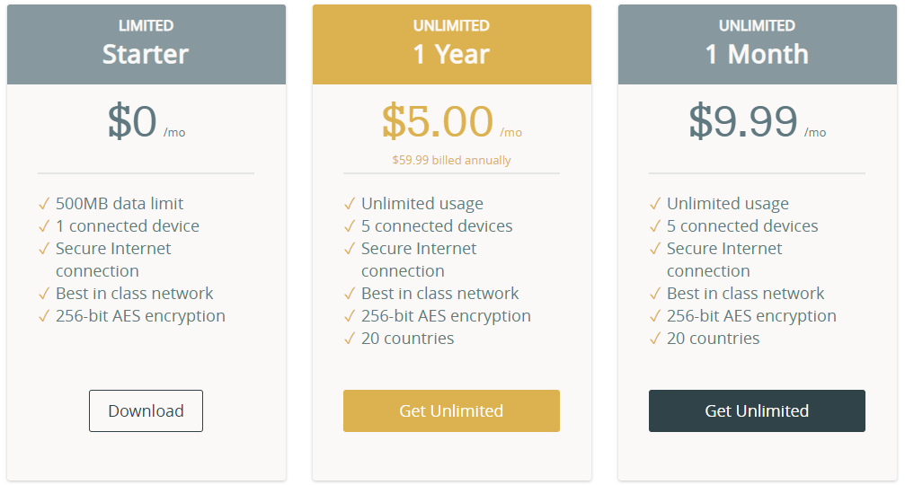Click checkmark beside Best in class network in 1 Month
The height and width of the screenshot is (485, 905).
click(654, 294)
